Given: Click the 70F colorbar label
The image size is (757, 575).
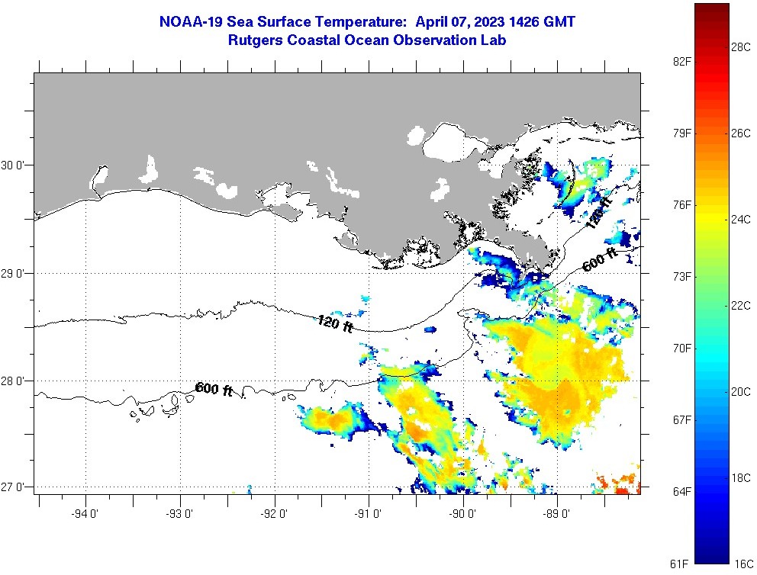Looking at the screenshot, I should (x=681, y=349).
